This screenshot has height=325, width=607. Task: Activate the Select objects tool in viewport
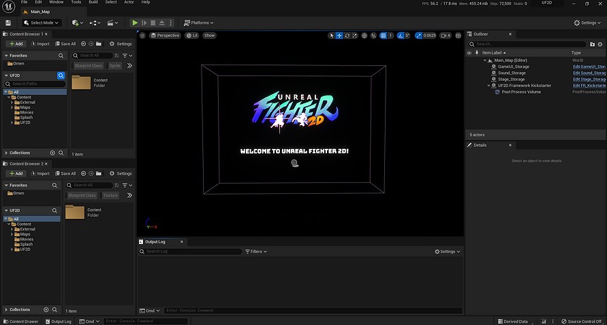[331, 35]
